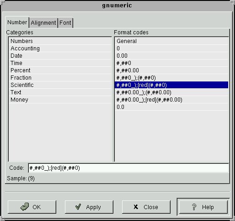Click the question mark Help icon

[194, 207]
